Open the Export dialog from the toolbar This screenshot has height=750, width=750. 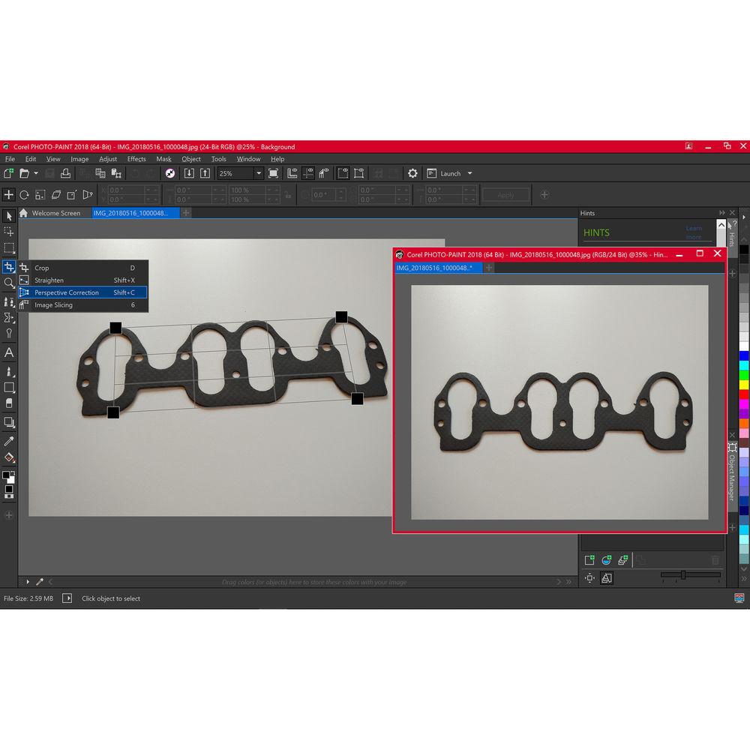pos(204,173)
